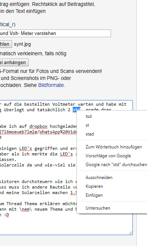Select Ausschneiden in context menu
The width and height of the screenshot is (147, 246).
coord(99,178)
